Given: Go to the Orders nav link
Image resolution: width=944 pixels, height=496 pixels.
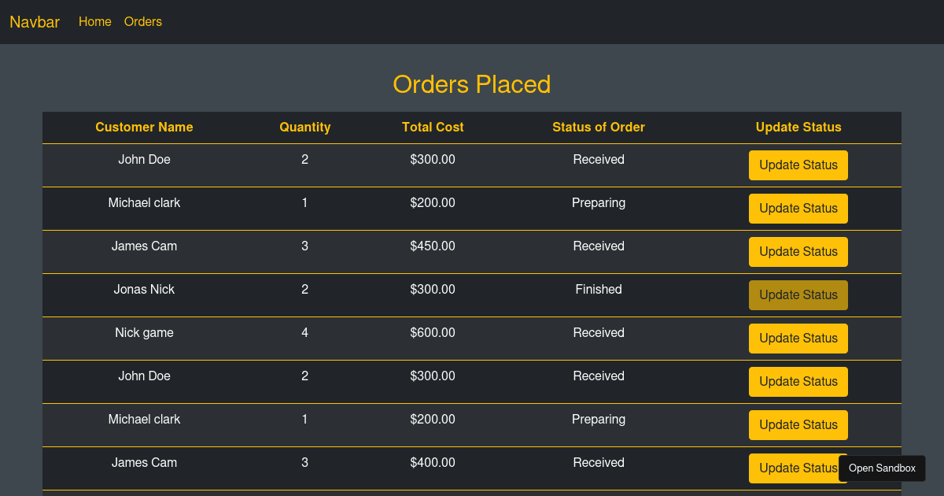Looking at the screenshot, I should pos(143,22).
